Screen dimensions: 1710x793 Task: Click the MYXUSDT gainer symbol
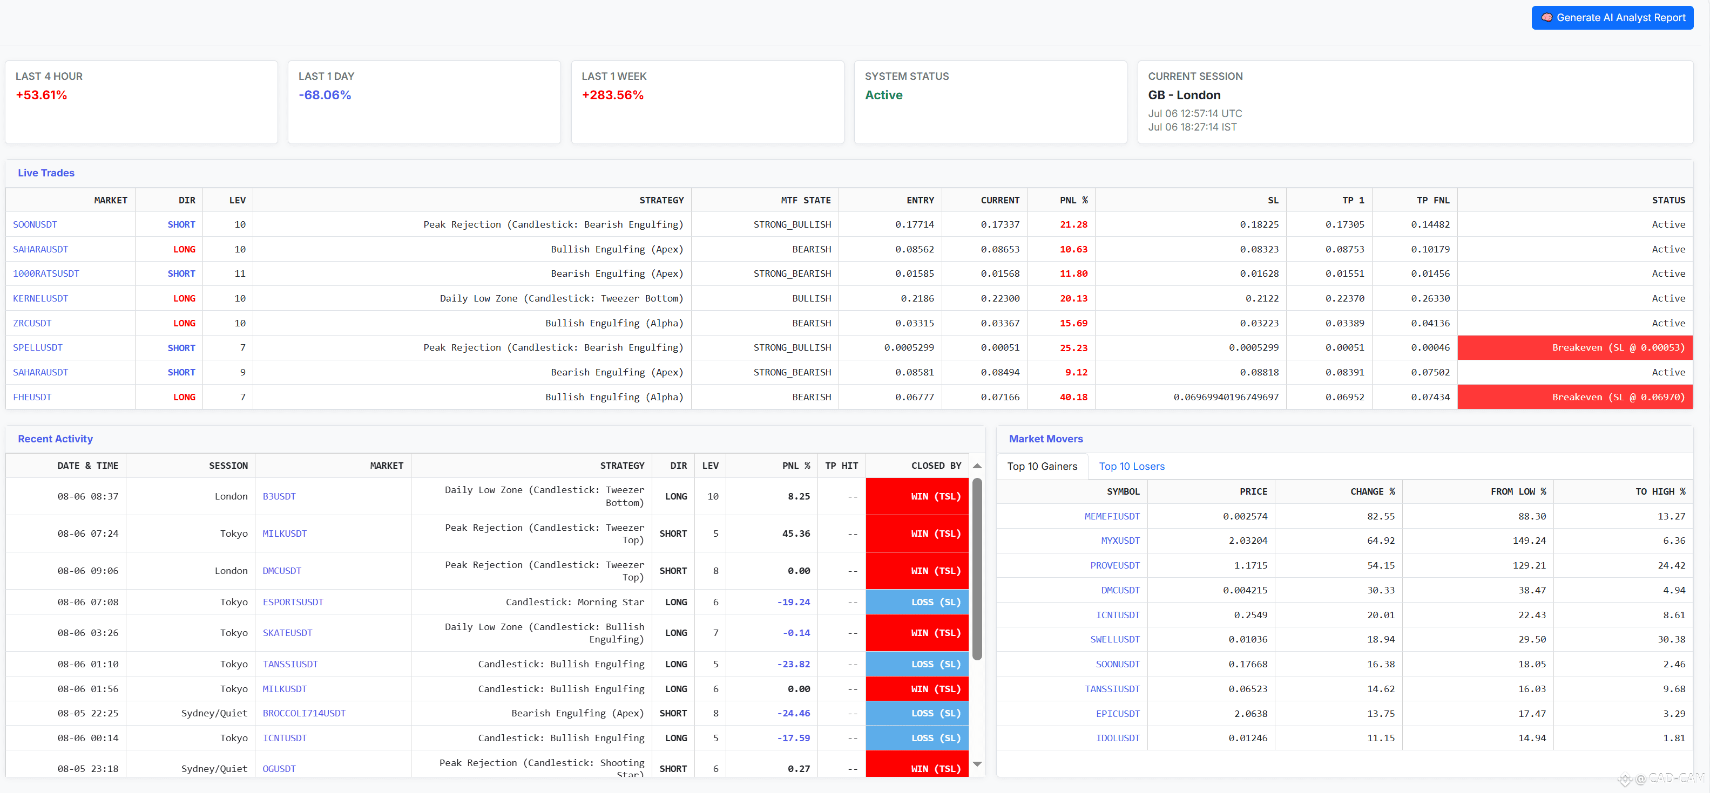pos(1120,541)
